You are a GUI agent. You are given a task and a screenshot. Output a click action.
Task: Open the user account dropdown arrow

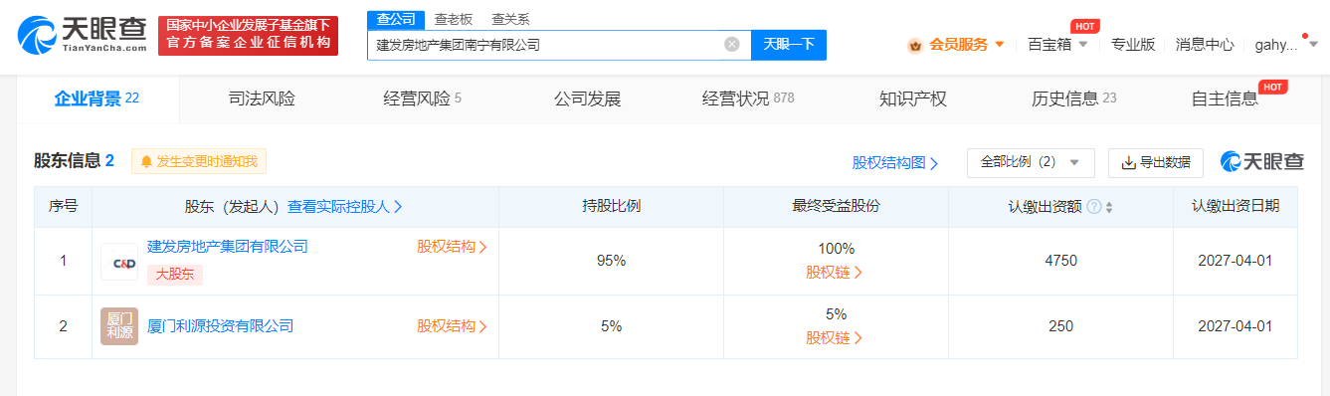click(1313, 45)
